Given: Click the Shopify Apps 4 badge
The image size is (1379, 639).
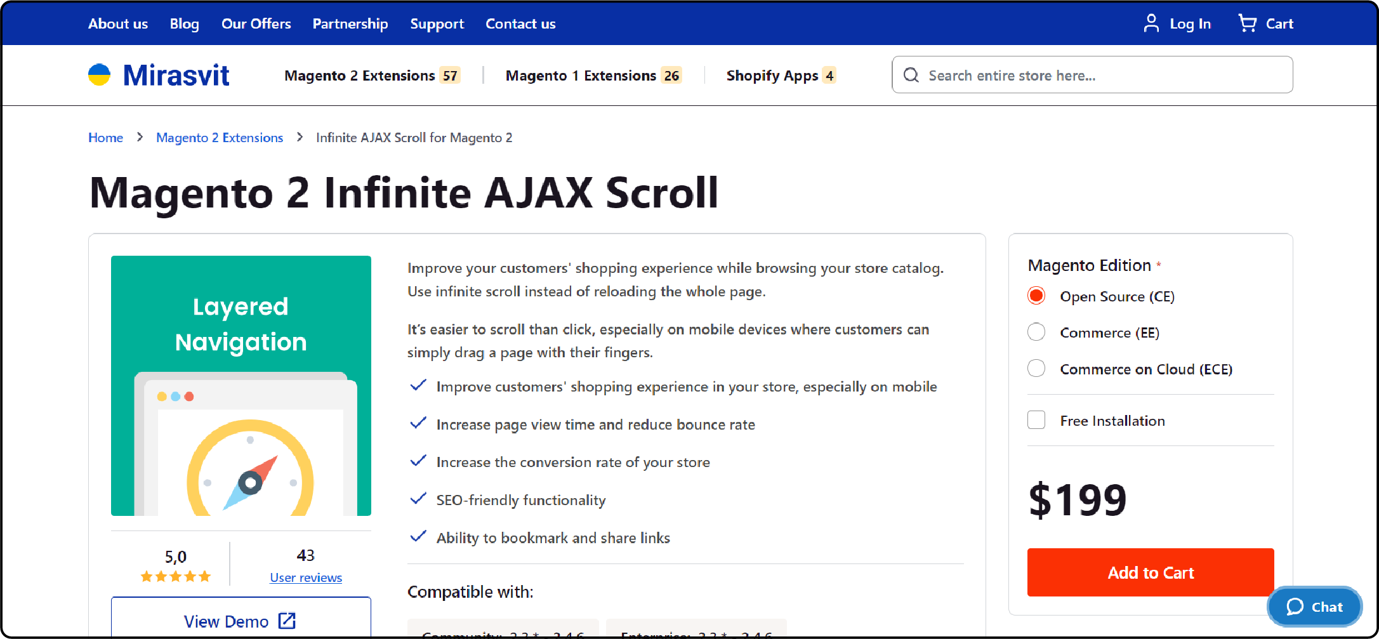Looking at the screenshot, I should [x=829, y=76].
